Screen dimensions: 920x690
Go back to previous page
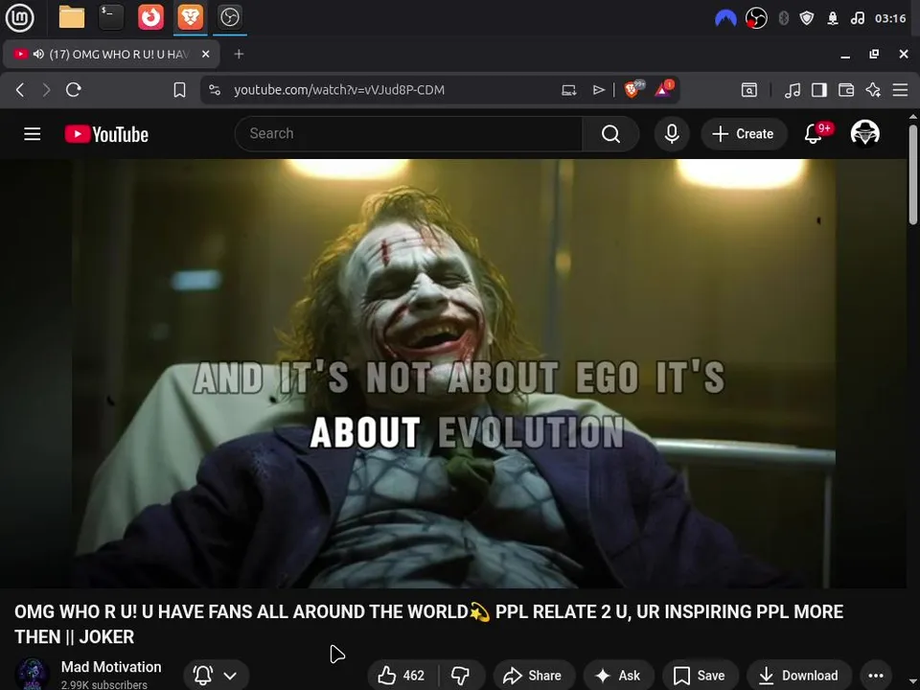[20, 90]
